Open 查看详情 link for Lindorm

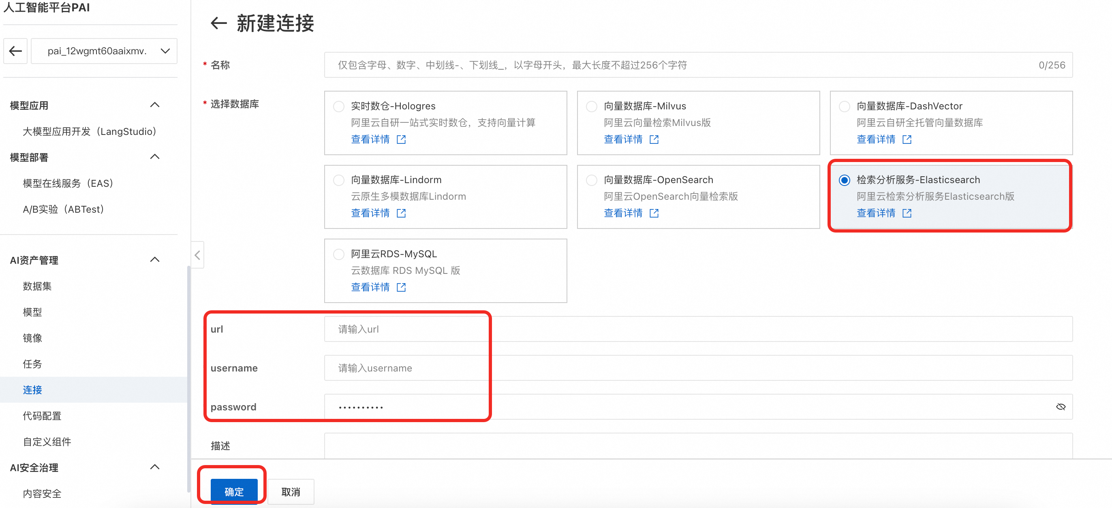[x=370, y=213]
